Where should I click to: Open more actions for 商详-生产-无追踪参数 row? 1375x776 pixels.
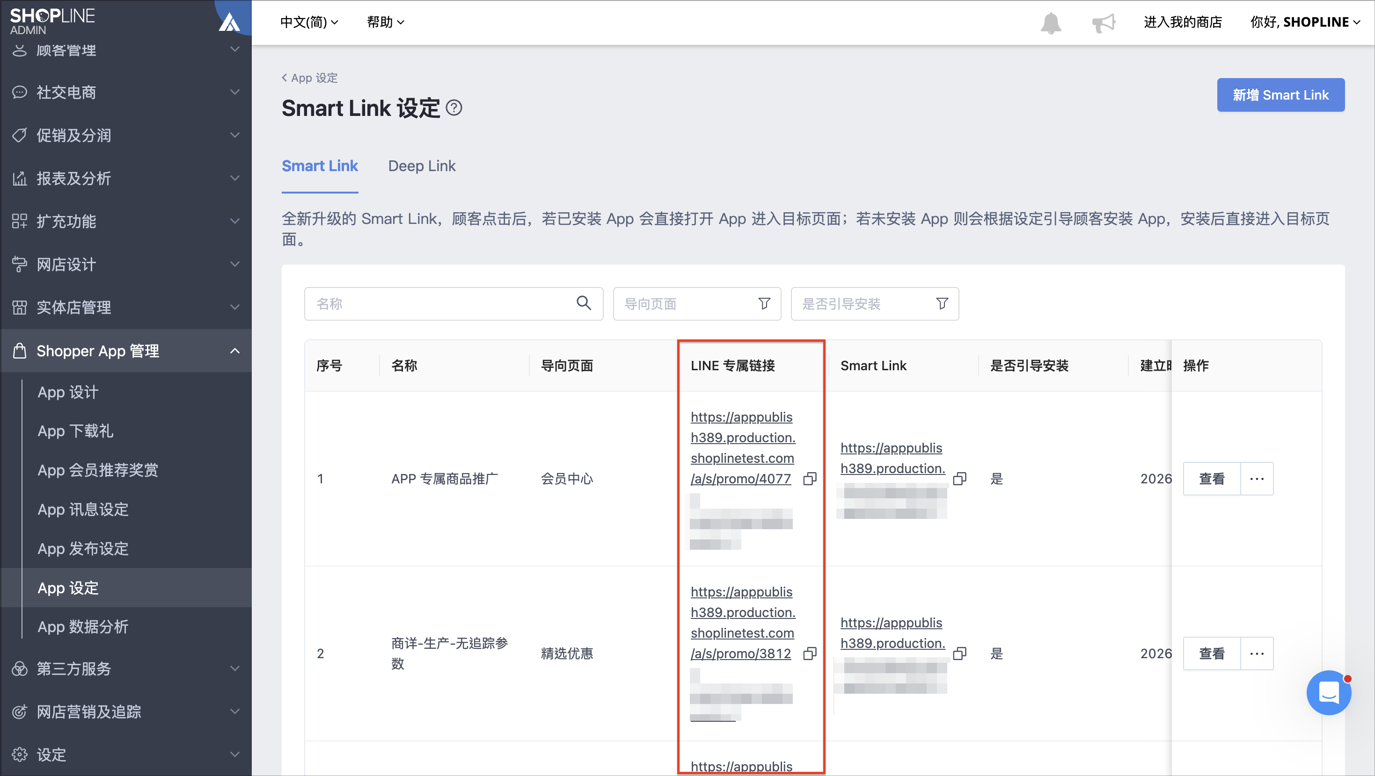click(1257, 654)
